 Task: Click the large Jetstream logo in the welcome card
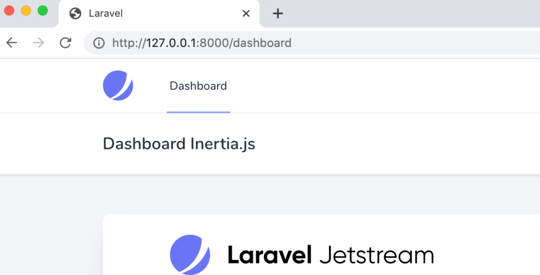click(x=190, y=254)
